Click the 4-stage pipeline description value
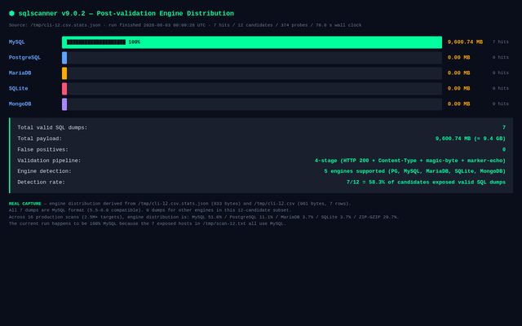Image resolution: width=522 pixels, height=326 pixels. point(410,161)
